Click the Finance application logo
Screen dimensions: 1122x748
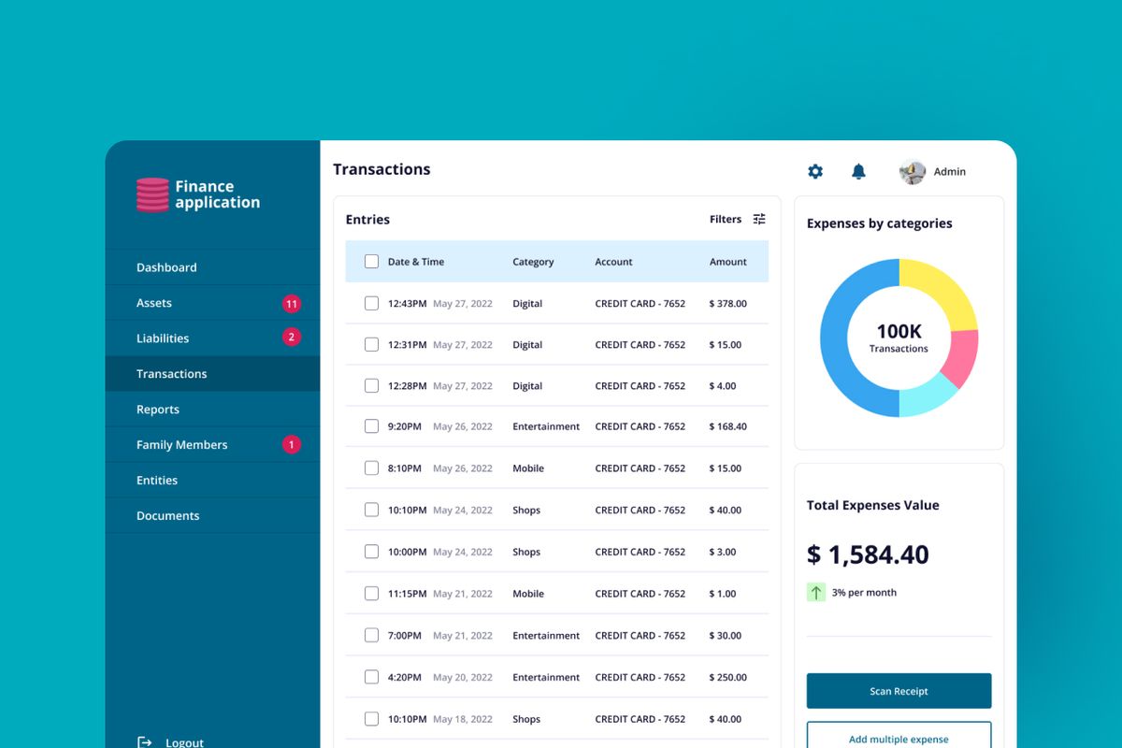(152, 194)
